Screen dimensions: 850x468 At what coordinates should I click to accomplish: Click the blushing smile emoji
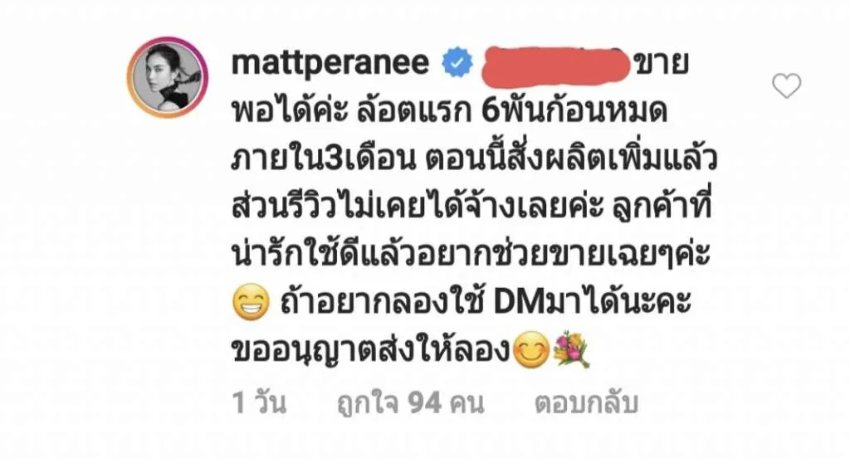[531, 351]
